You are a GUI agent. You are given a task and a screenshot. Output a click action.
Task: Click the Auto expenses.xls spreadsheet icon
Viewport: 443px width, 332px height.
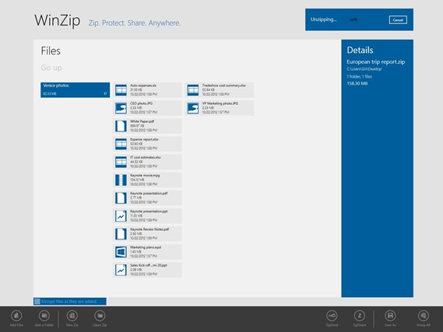[121, 90]
